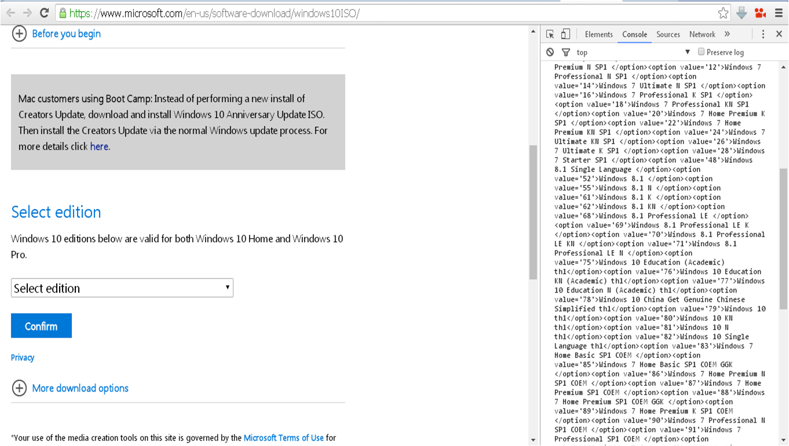Toggle the device toolbar in DevTools
Screen dimensions: 789x446
[x=566, y=34]
